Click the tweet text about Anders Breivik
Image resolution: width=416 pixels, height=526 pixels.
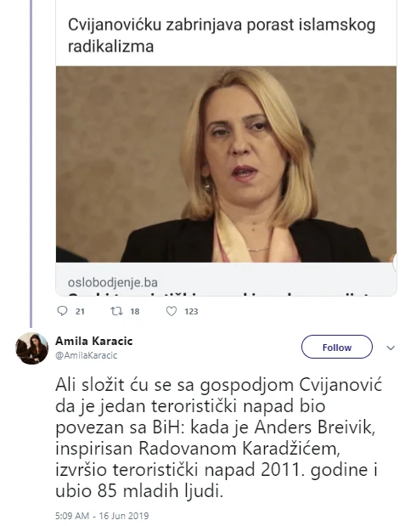click(x=218, y=438)
